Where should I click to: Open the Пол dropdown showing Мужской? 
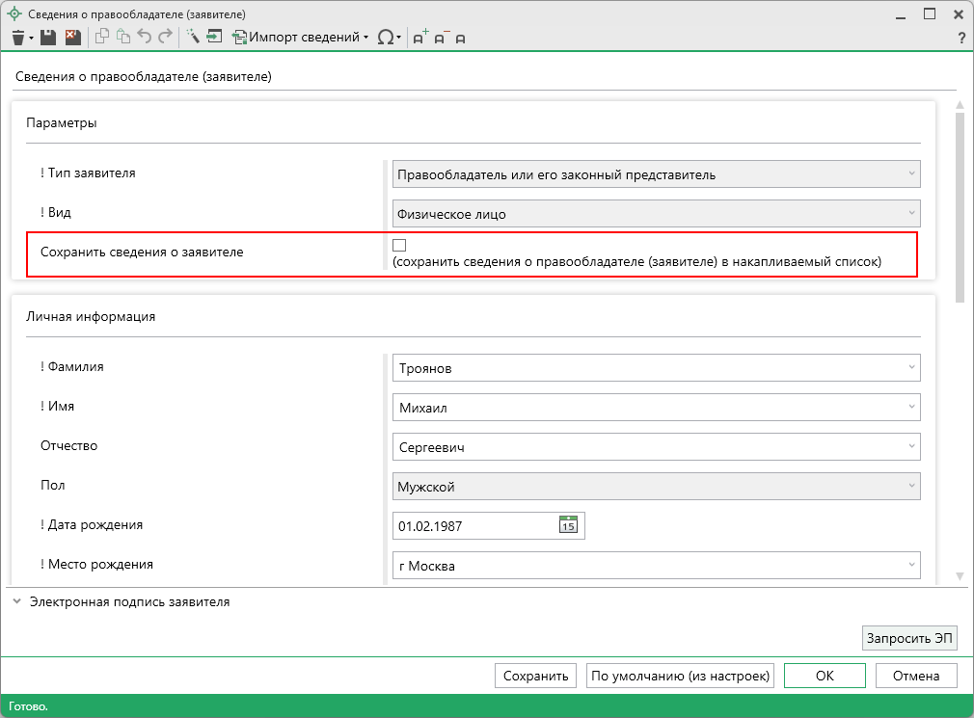[x=656, y=488]
